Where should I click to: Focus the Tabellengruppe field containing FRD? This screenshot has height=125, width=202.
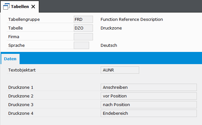click(83, 20)
